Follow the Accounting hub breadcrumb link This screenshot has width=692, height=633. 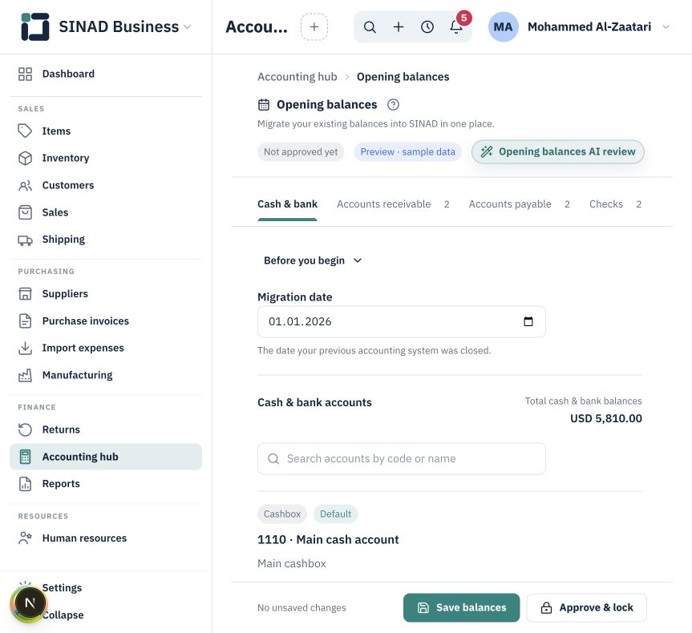pos(297,77)
